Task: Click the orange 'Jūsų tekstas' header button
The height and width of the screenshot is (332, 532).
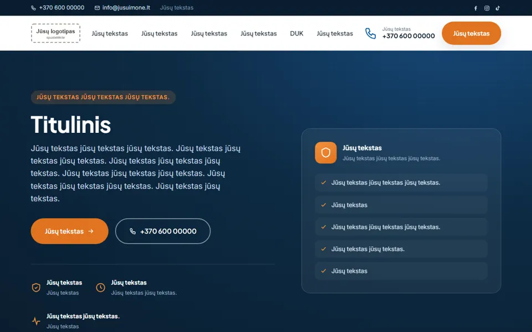Action: tap(471, 33)
